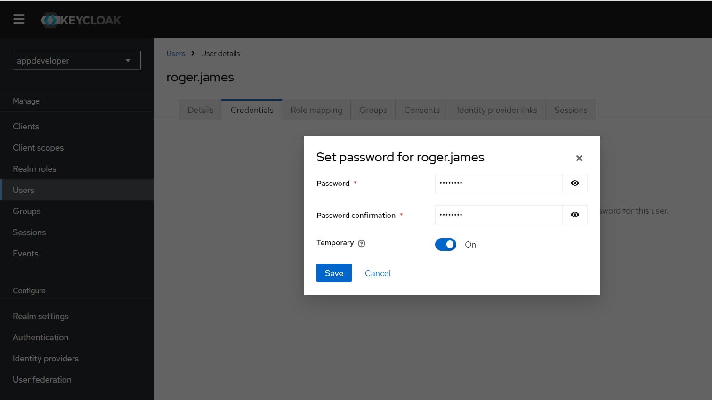
Task: Open Identity providers in the sidebar
Action: point(77,359)
